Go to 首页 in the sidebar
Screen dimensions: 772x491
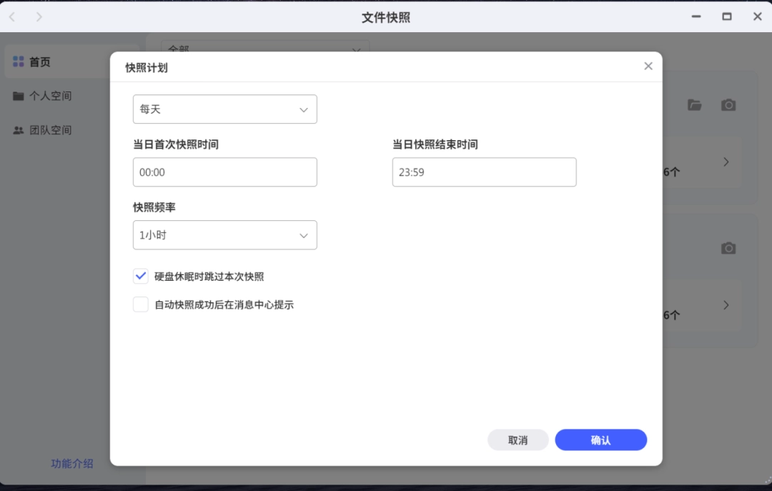coord(39,62)
